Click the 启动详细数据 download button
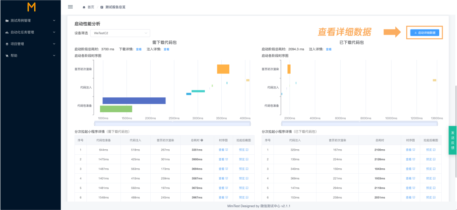Viewport: 457px width, 210px height. point(424,33)
